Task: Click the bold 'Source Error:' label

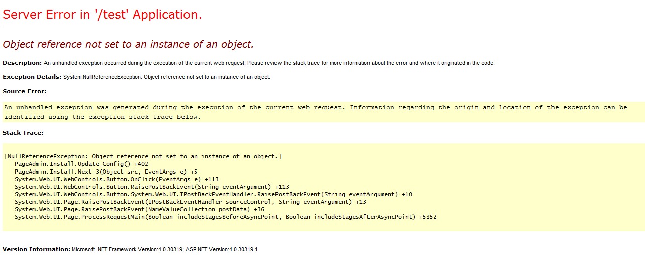Action: [x=24, y=91]
